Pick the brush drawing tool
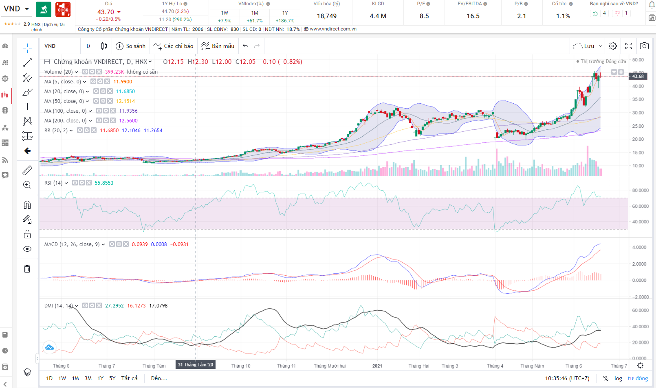This screenshot has height=388, width=656. pos(27,92)
